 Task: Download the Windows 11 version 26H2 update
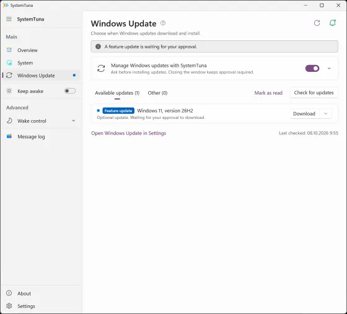click(x=304, y=114)
